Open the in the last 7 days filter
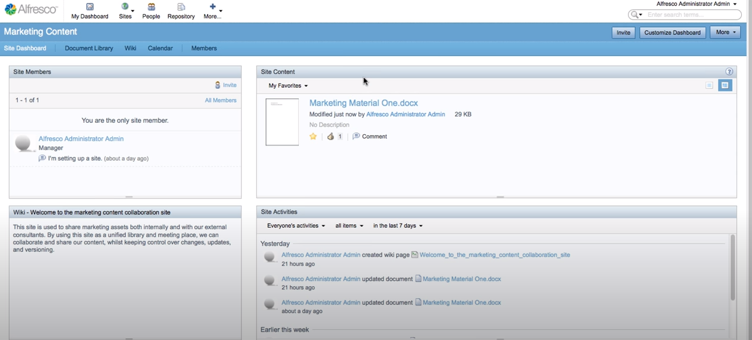 tap(398, 226)
